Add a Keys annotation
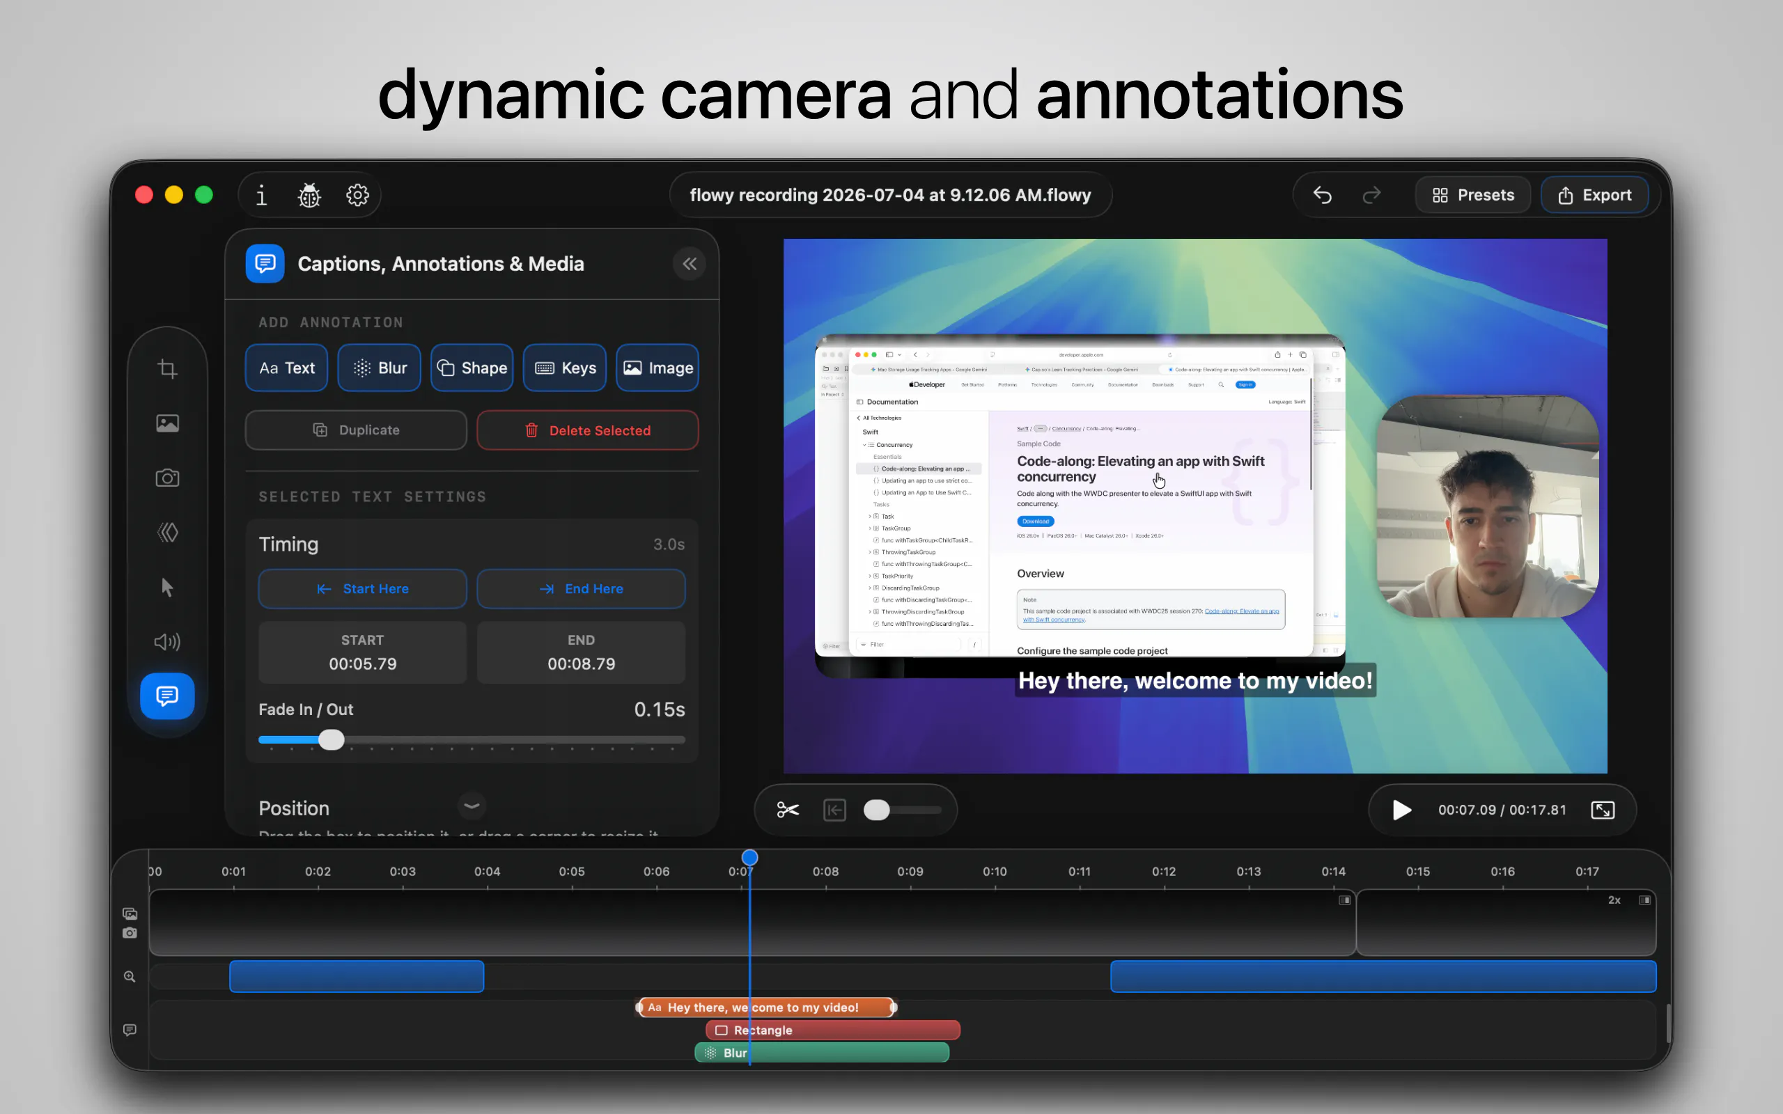 (x=565, y=368)
